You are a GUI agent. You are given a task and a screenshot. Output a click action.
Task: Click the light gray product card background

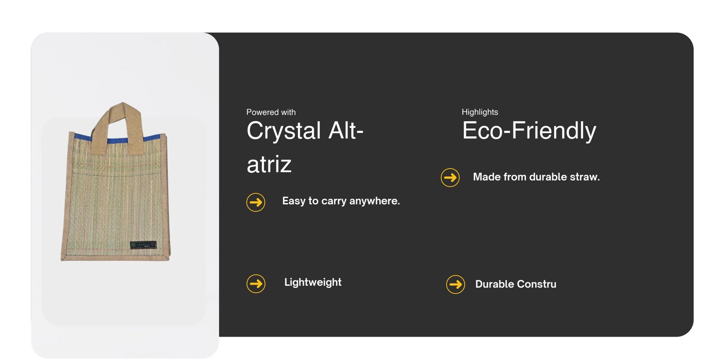(x=122, y=68)
